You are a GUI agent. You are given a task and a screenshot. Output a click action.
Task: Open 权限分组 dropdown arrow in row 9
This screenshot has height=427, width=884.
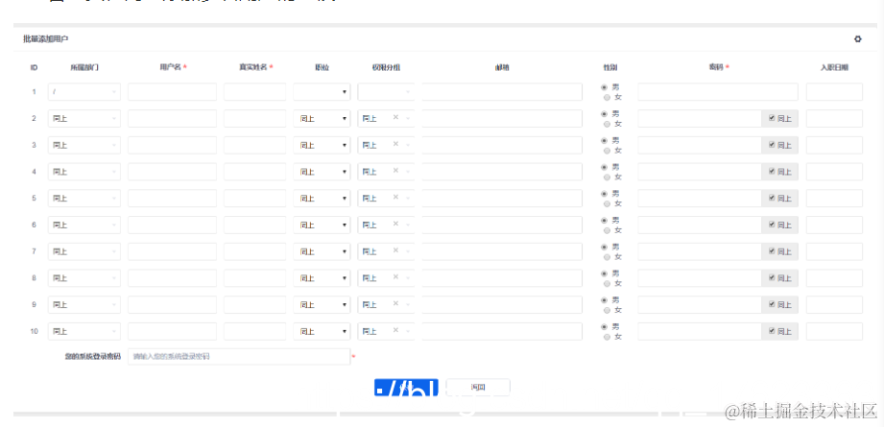(408, 305)
